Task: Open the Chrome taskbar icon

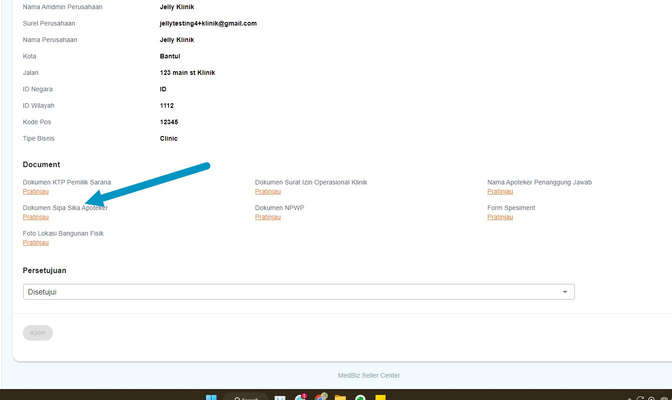Action: tap(321, 396)
